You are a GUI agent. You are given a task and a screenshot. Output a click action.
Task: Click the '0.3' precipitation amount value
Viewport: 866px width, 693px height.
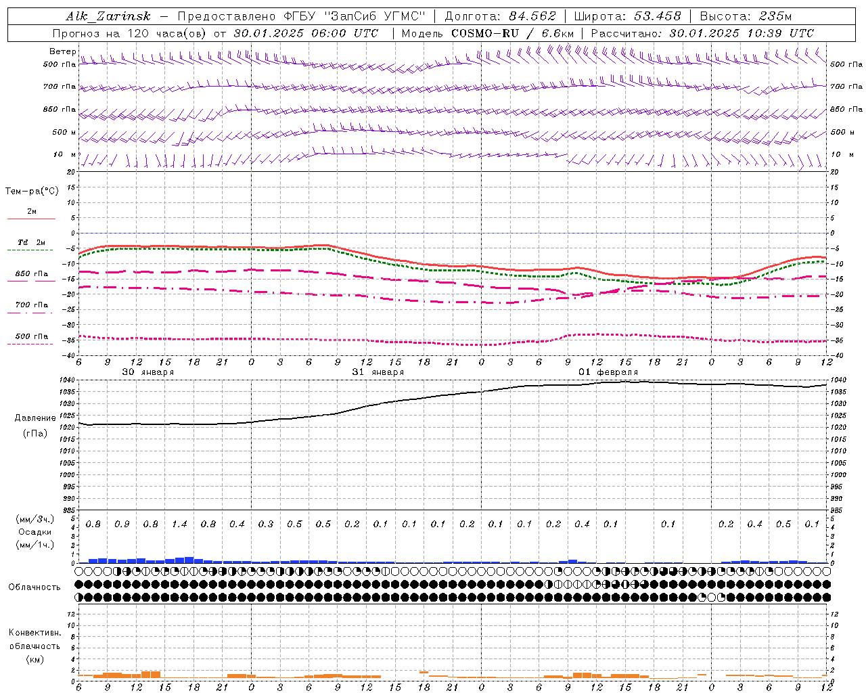coord(266,524)
